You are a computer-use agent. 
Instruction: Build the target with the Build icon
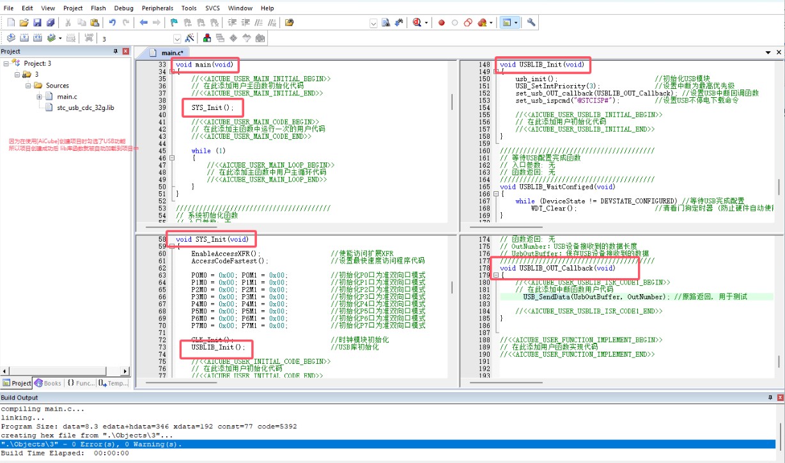click(x=24, y=38)
